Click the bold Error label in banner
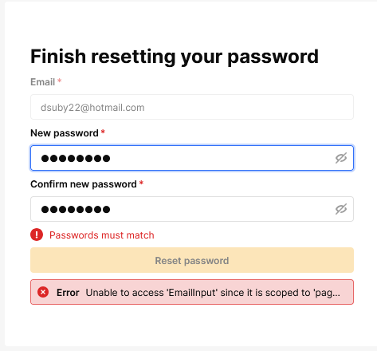The width and height of the screenshot is (377, 351). click(x=68, y=293)
